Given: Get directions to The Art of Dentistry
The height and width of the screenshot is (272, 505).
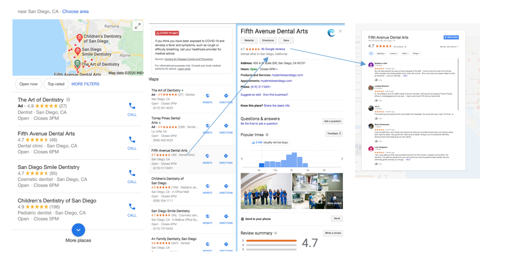Looking at the screenshot, I should tap(226, 98).
